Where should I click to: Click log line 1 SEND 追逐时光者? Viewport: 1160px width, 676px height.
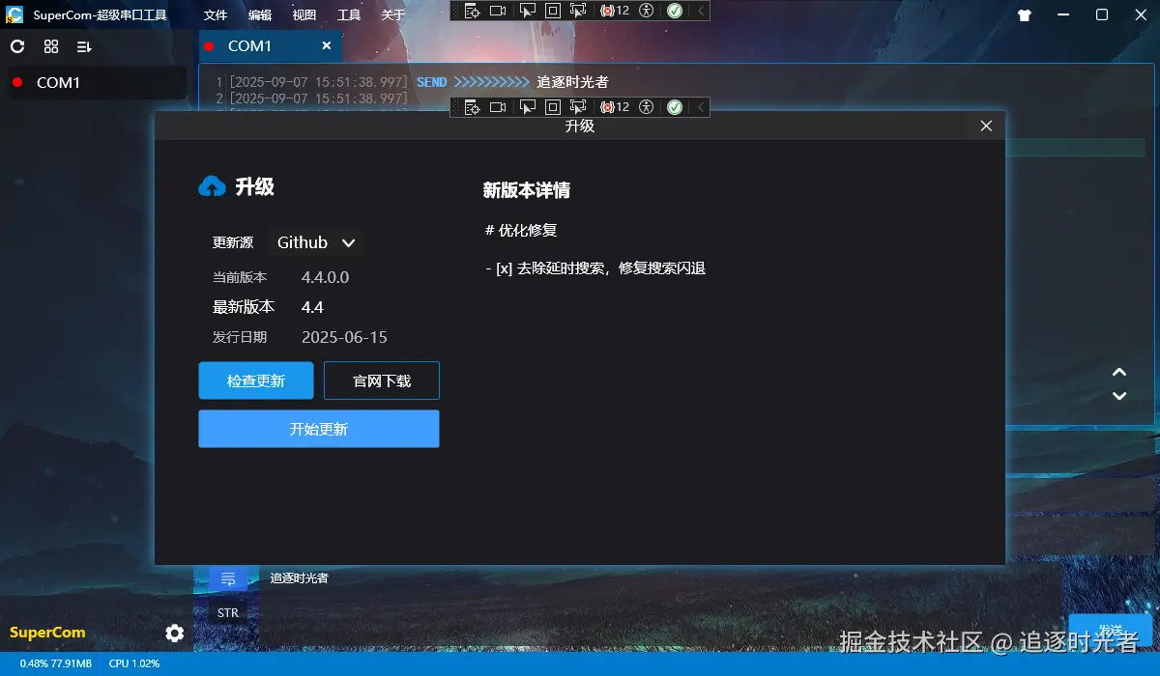pyautogui.click(x=412, y=82)
